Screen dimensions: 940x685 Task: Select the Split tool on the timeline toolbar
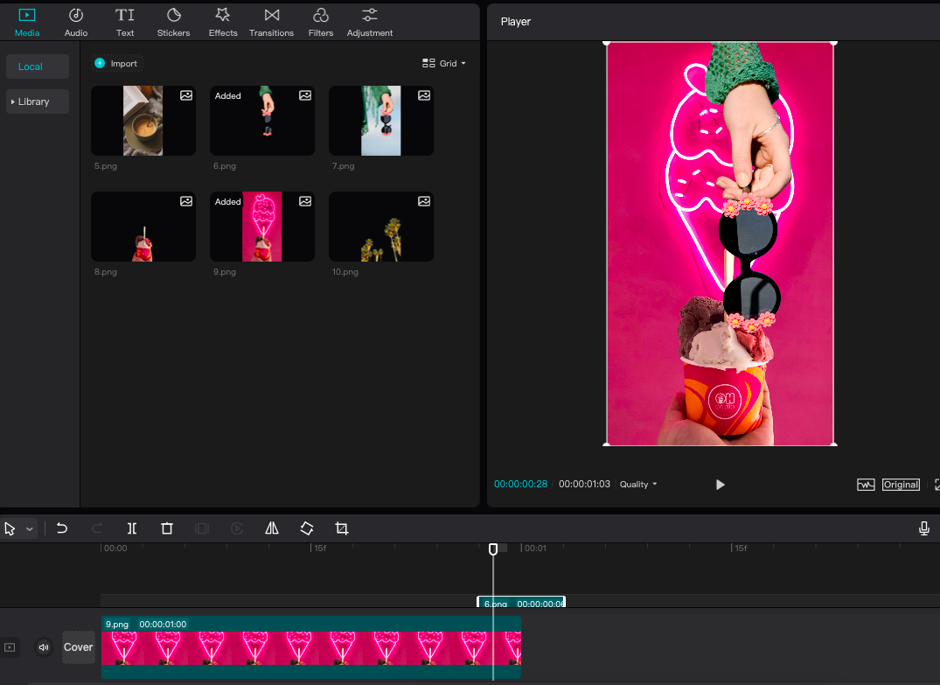point(132,528)
